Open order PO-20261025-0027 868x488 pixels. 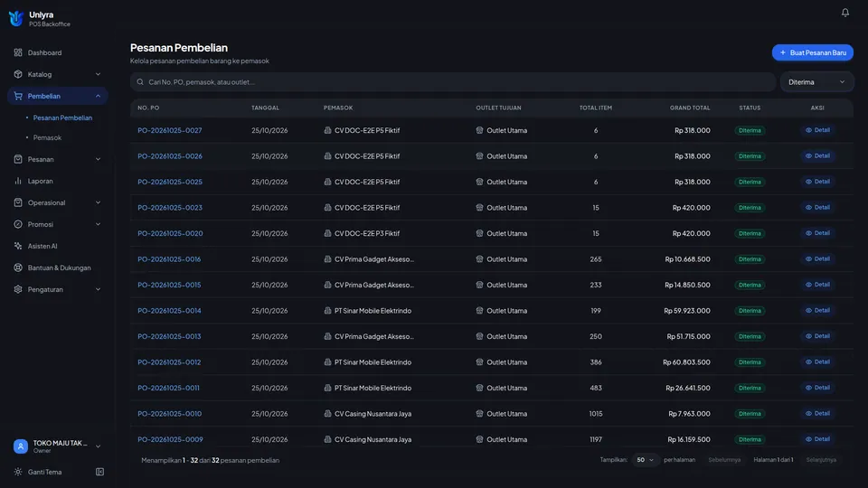click(x=169, y=130)
